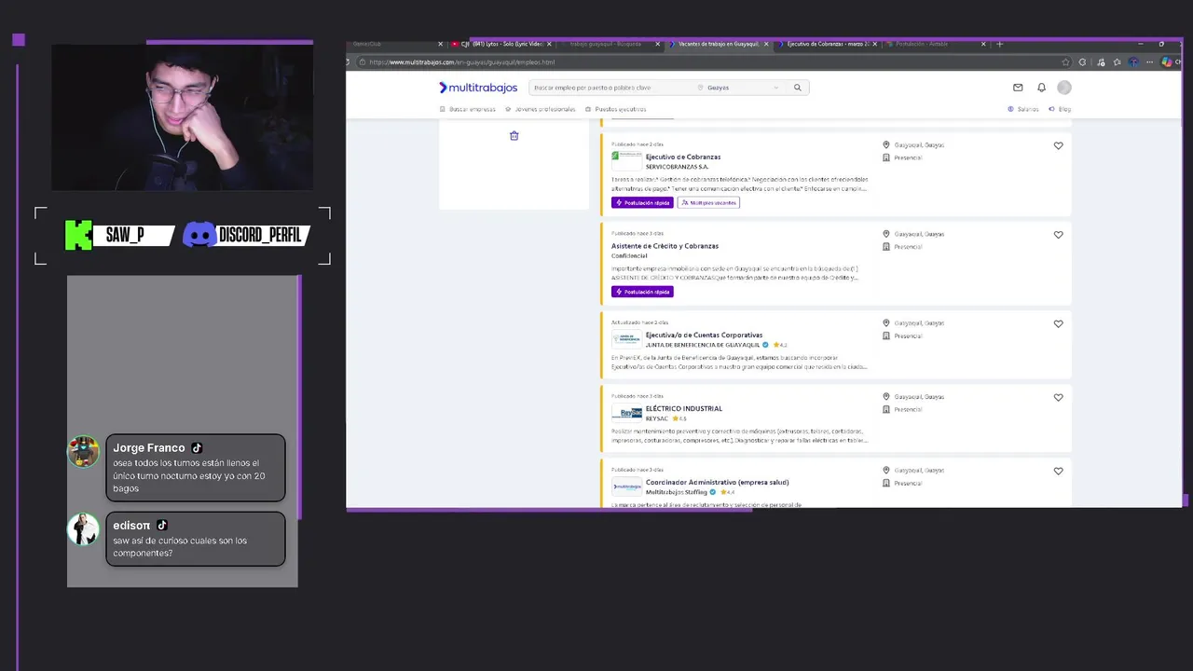Click the streamer webcam feed
Viewport: 1193px width, 671px height.
[182, 116]
